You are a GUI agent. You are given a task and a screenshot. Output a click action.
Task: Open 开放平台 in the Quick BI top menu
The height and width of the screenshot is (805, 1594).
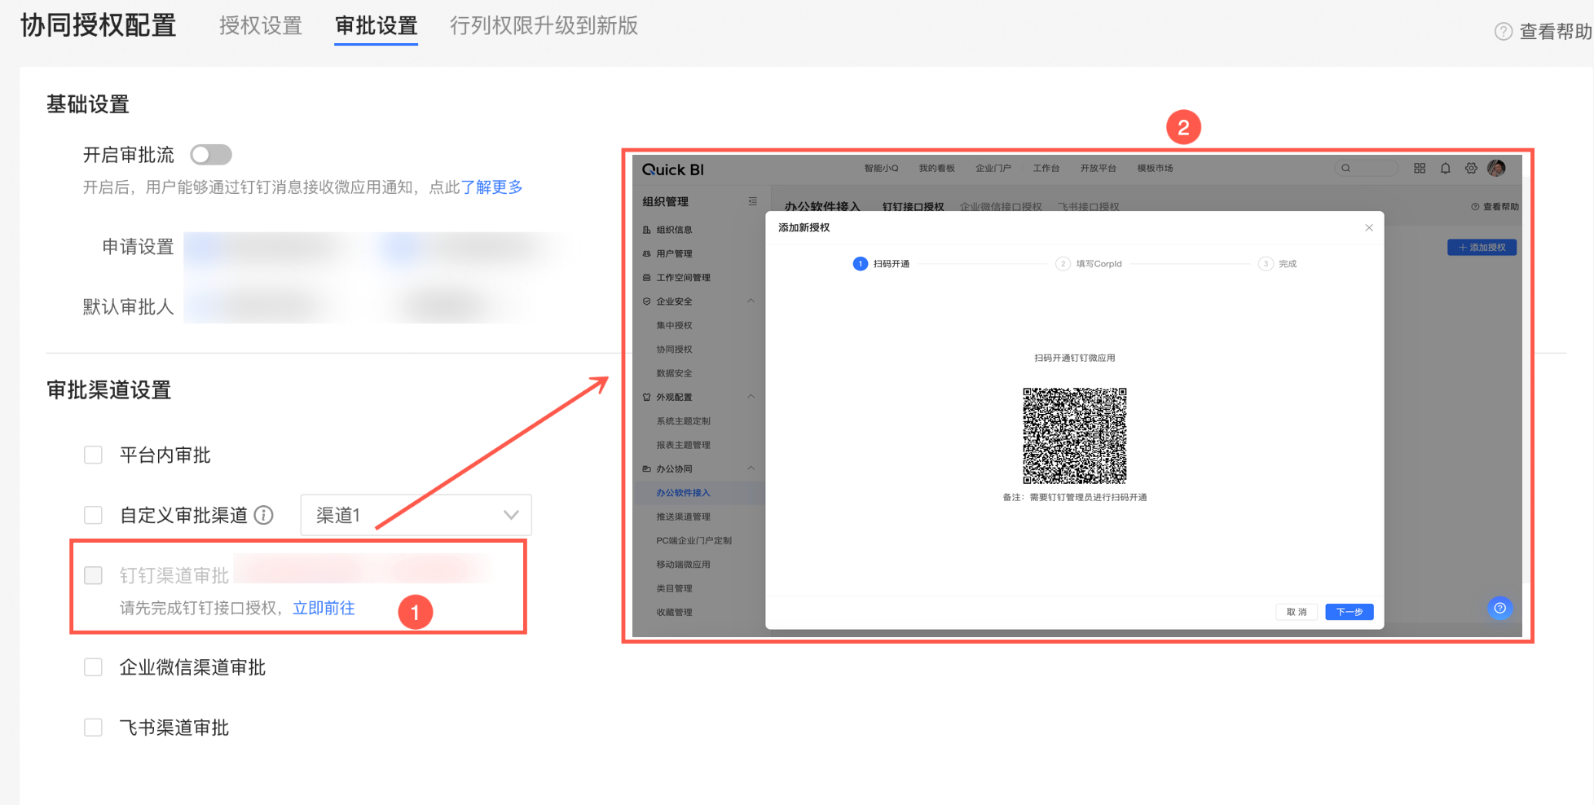pyautogui.click(x=1099, y=169)
